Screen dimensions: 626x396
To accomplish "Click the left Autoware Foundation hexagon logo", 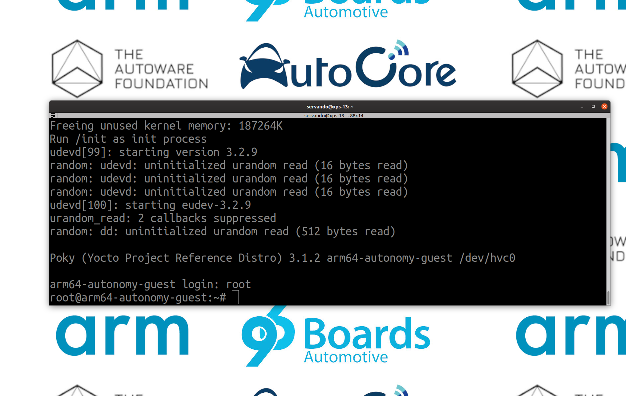I will point(77,69).
